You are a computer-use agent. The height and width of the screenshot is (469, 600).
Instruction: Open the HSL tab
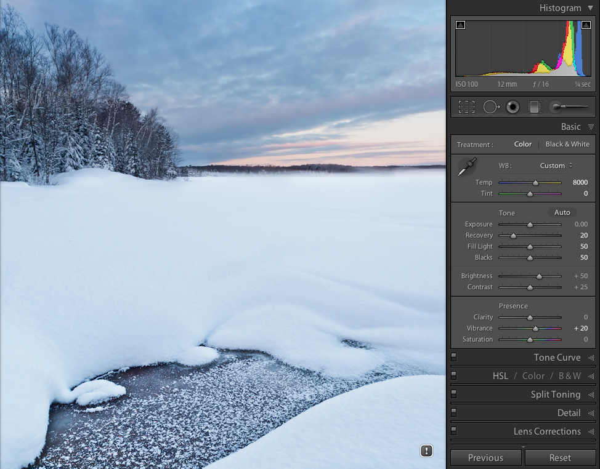click(500, 376)
